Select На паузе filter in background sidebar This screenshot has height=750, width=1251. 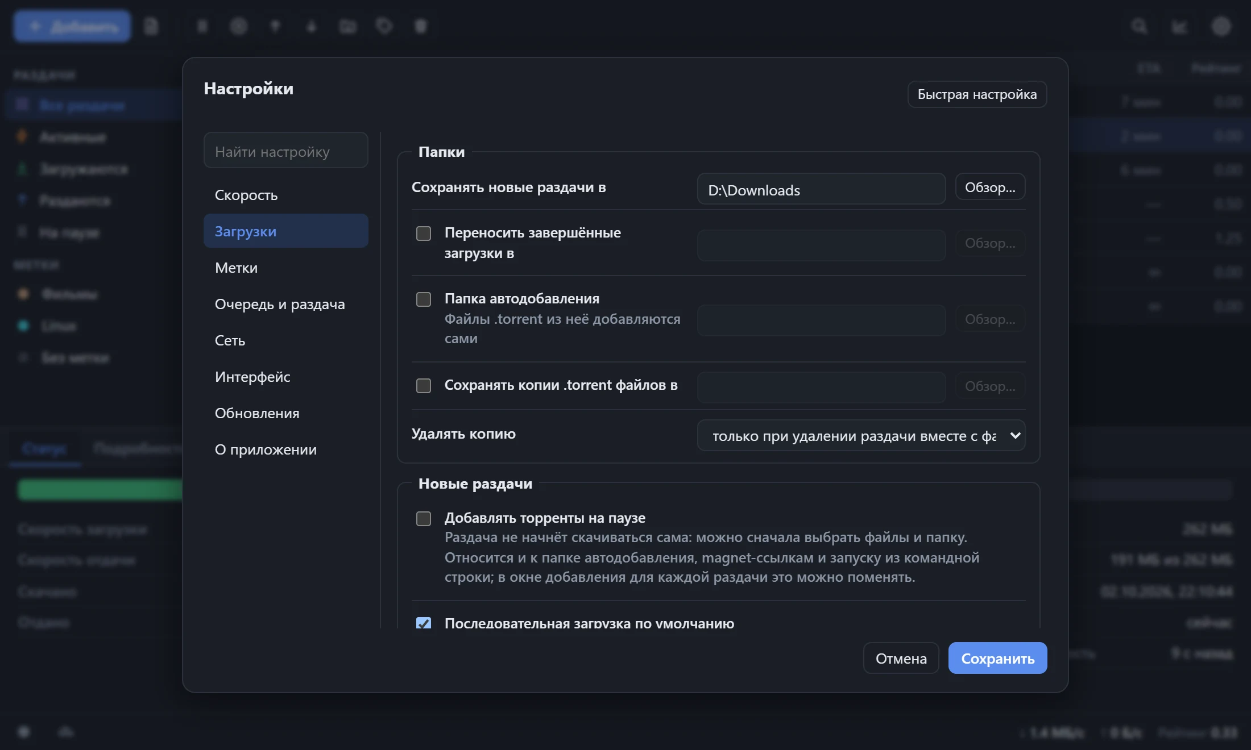[94, 232]
